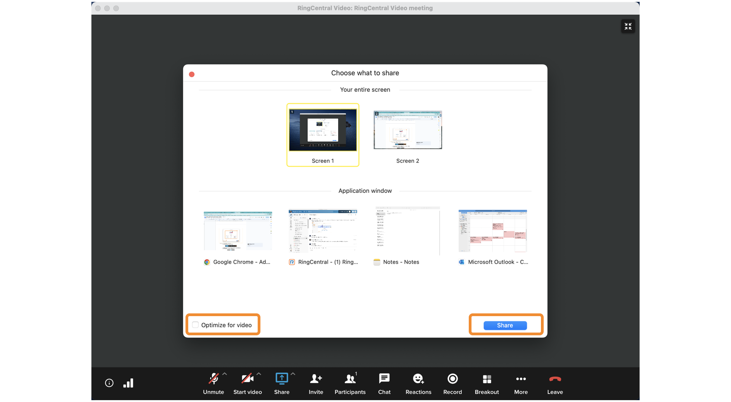Click the Unmute microphone icon

coord(213,379)
